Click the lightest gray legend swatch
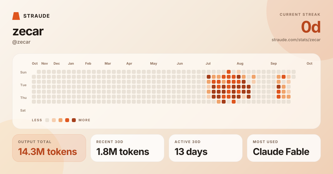This screenshot has width=333, height=174. pyautogui.click(x=47, y=120)
